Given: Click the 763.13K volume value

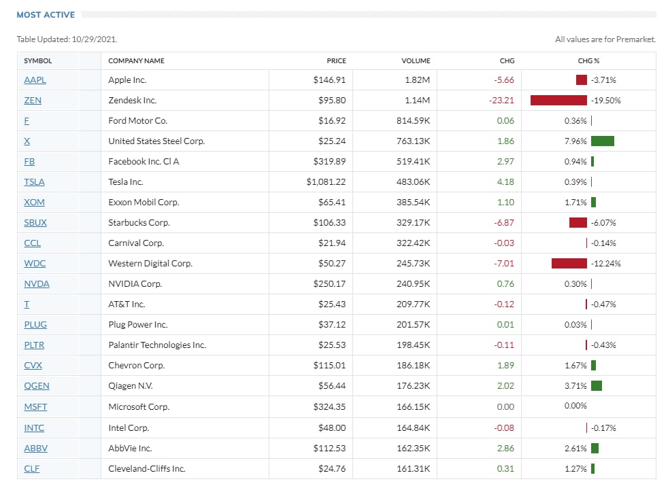Looking at the screenshot, I should click(x=413, y=141).
